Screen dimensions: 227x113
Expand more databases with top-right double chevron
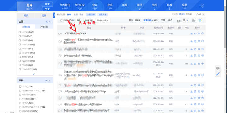coord(202,6)
